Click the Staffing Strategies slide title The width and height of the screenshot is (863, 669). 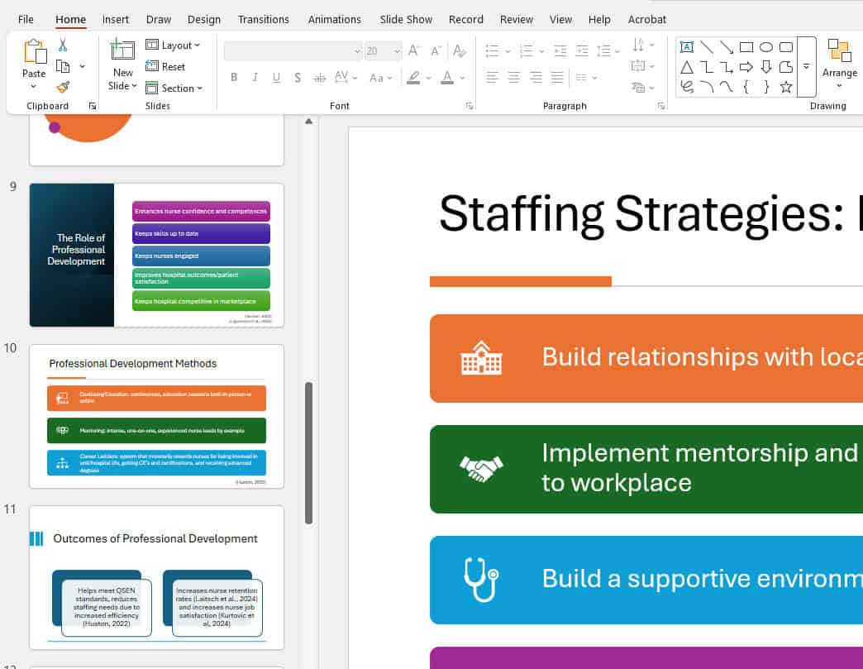pos(651,215)
